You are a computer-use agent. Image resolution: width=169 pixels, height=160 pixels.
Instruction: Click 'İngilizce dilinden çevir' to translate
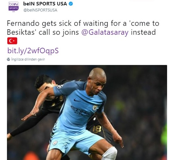(x=28, y=59)
